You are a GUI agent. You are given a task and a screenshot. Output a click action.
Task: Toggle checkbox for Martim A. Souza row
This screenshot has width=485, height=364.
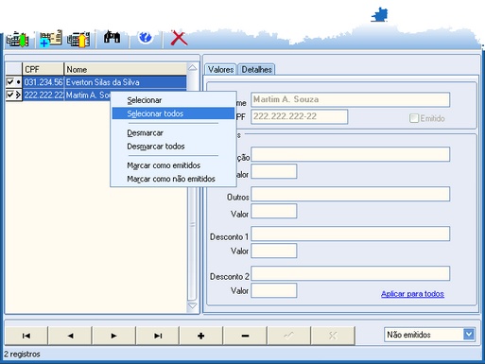coord(9,95)
